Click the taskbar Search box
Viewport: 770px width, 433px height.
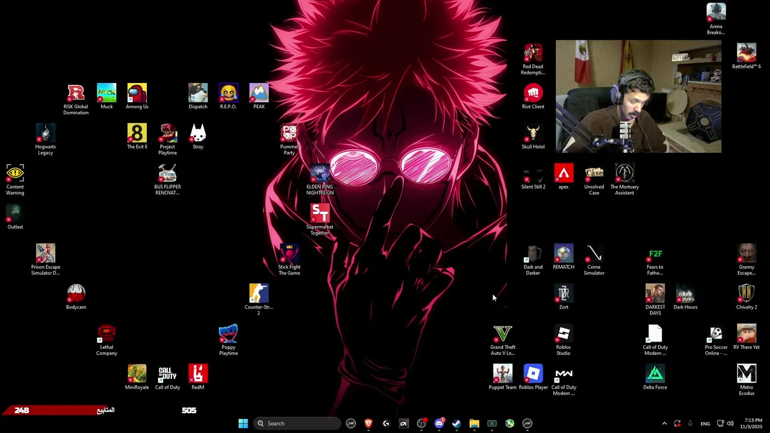(x=297, y=423)
